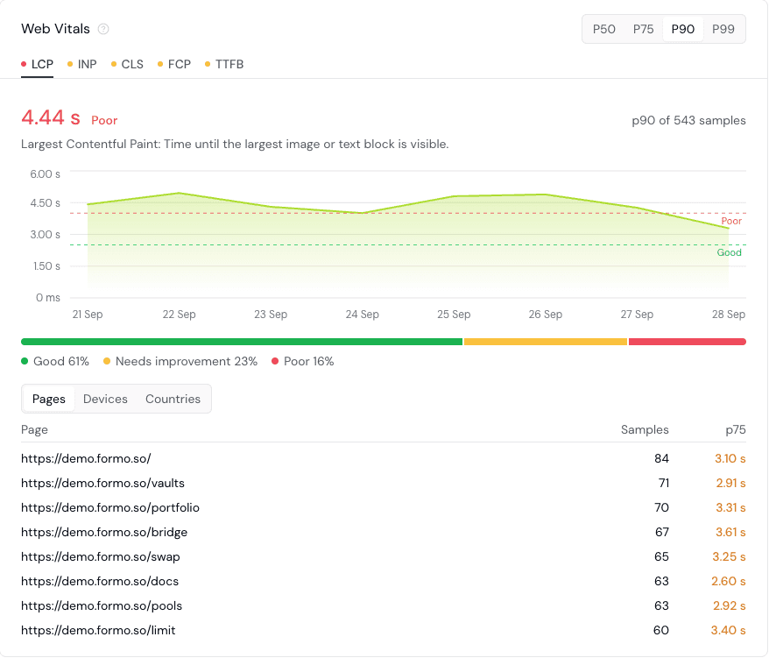Click the yellow Needs improvement bar segment
This screenshot has height=658, width=769.
coord(546,342)
